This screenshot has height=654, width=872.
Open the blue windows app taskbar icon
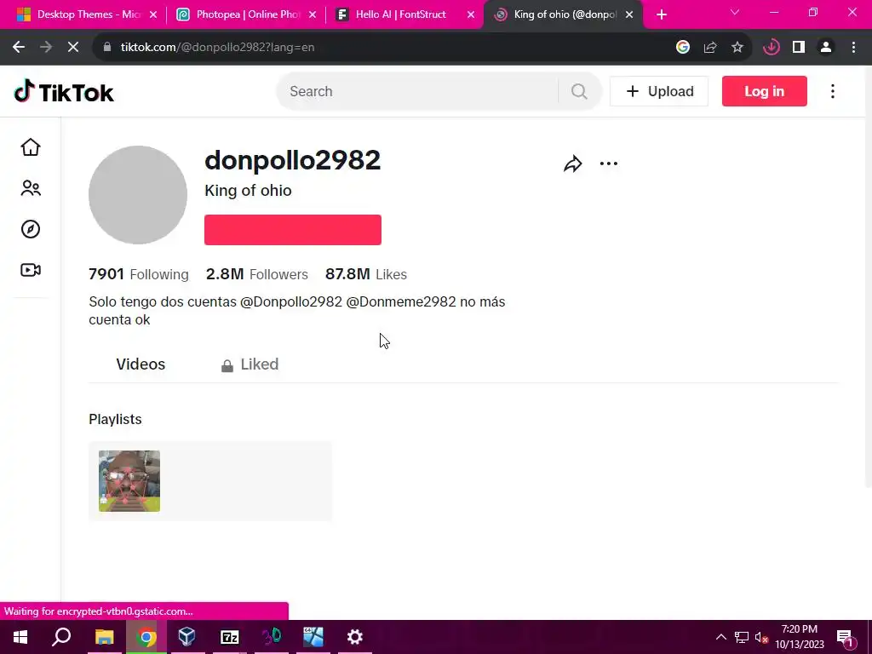[x=313, y=637]
